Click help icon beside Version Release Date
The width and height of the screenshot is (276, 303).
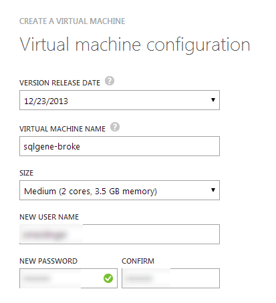[x=110, y=81]
